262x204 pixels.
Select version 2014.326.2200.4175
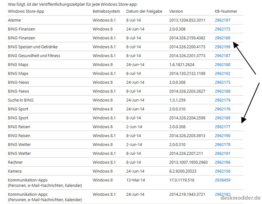click(x=187, y=47)
